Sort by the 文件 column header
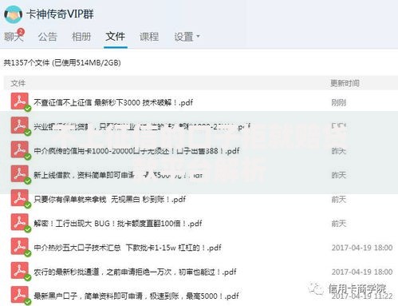The height and width of the screenshot is (306, 398). point(18,83)
